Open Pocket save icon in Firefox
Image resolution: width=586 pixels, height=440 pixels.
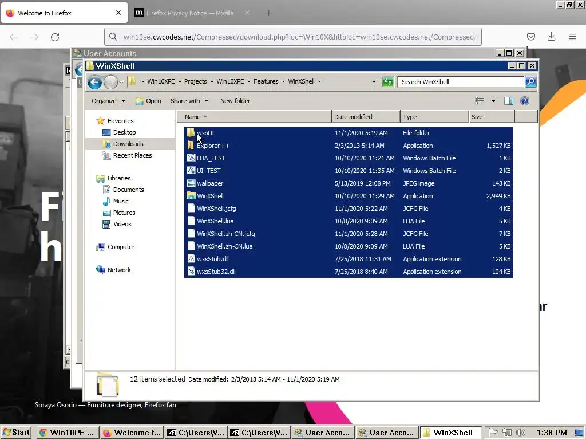coord(530,37)
